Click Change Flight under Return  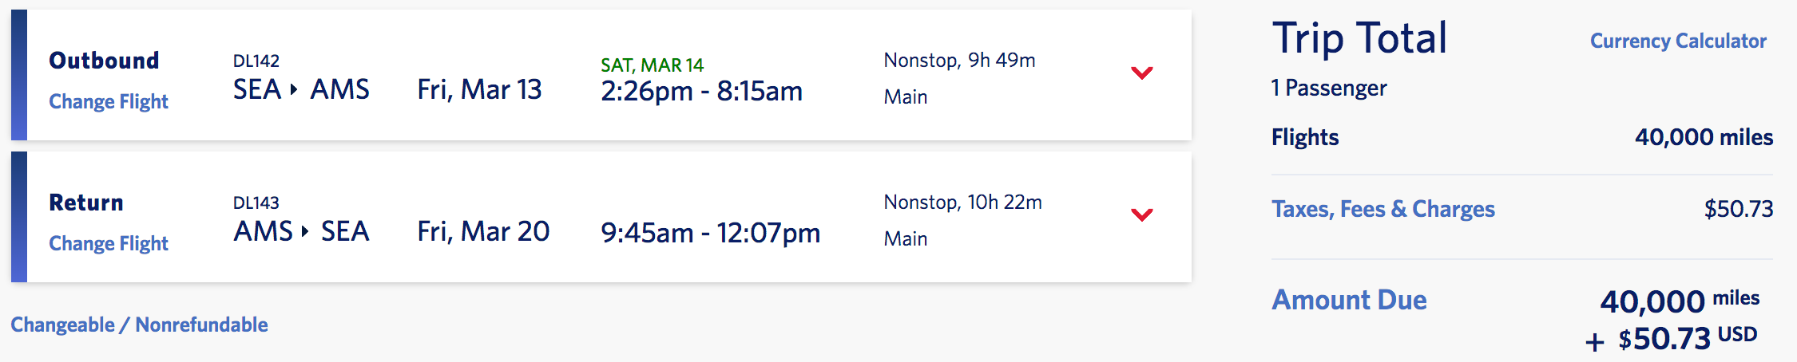(109, 243)
